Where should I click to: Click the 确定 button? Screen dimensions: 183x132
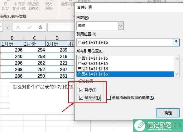[168, 113]
